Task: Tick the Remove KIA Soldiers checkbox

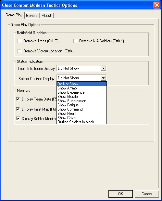Action: point(75,41)
